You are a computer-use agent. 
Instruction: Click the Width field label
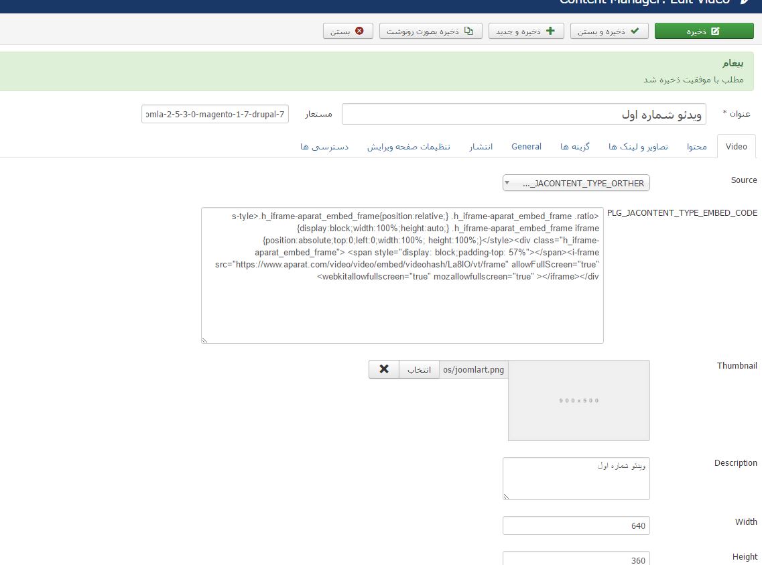746,521
